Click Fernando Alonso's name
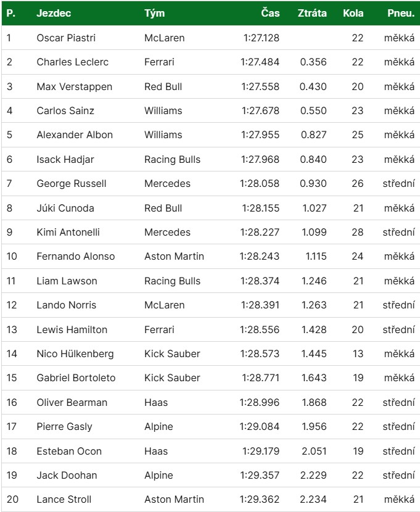 (76, 257)
